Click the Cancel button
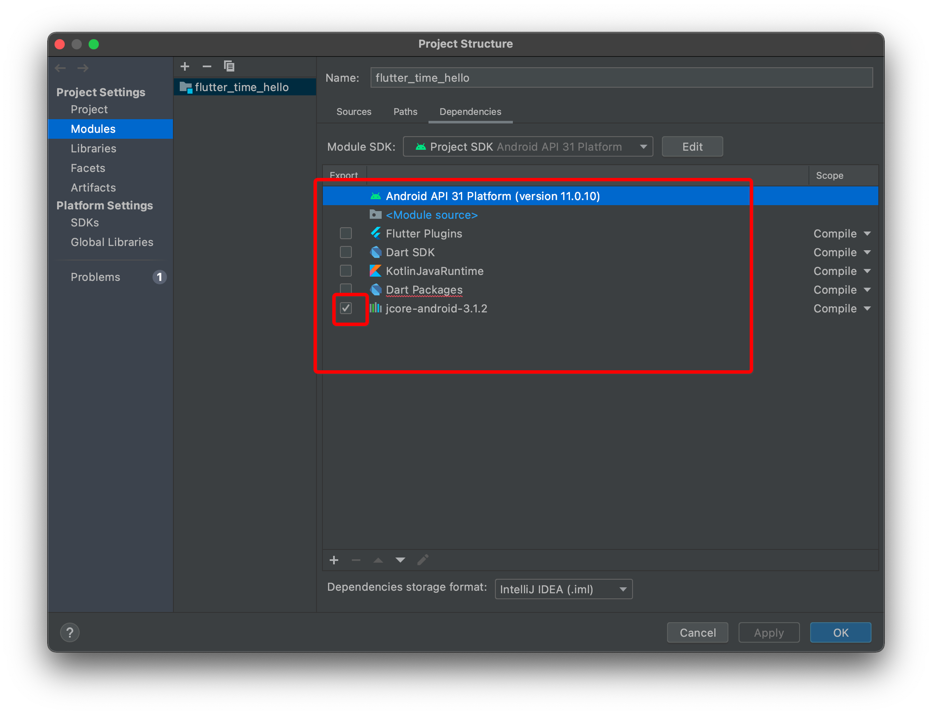932x715 pixels. (x=697, y=632)
